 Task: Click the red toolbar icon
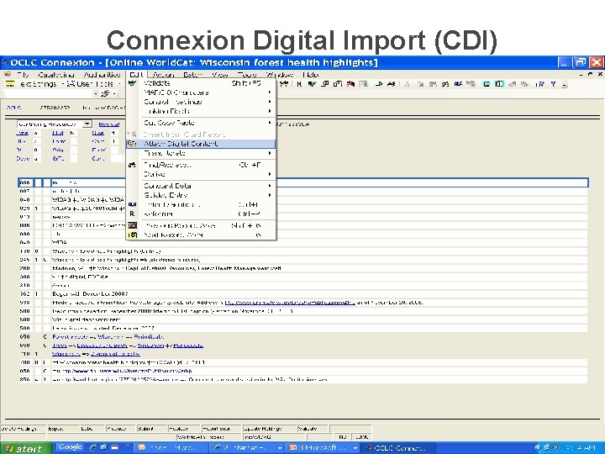coord(350,84)
